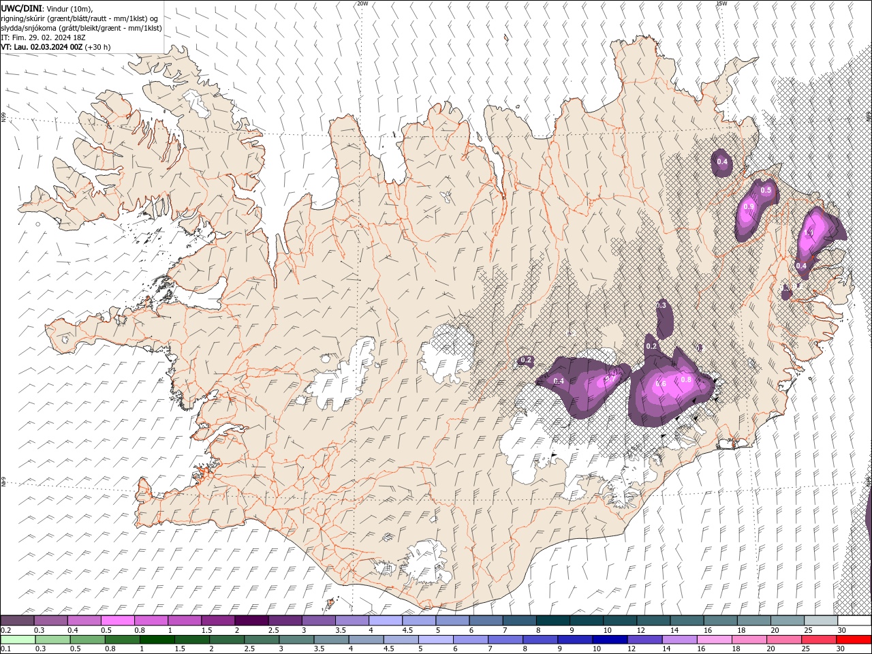The image size is (872, 654).
Task: Click the 0.5 precipitation value on map
Action: point(766,190)
